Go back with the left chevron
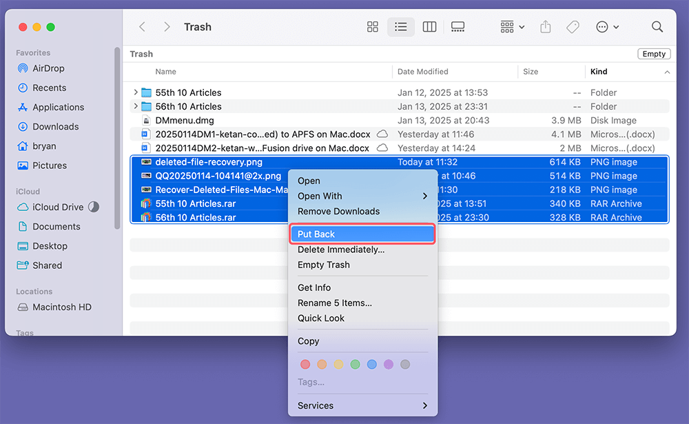This screenshot has width=689, height=424. pos(143,27)
